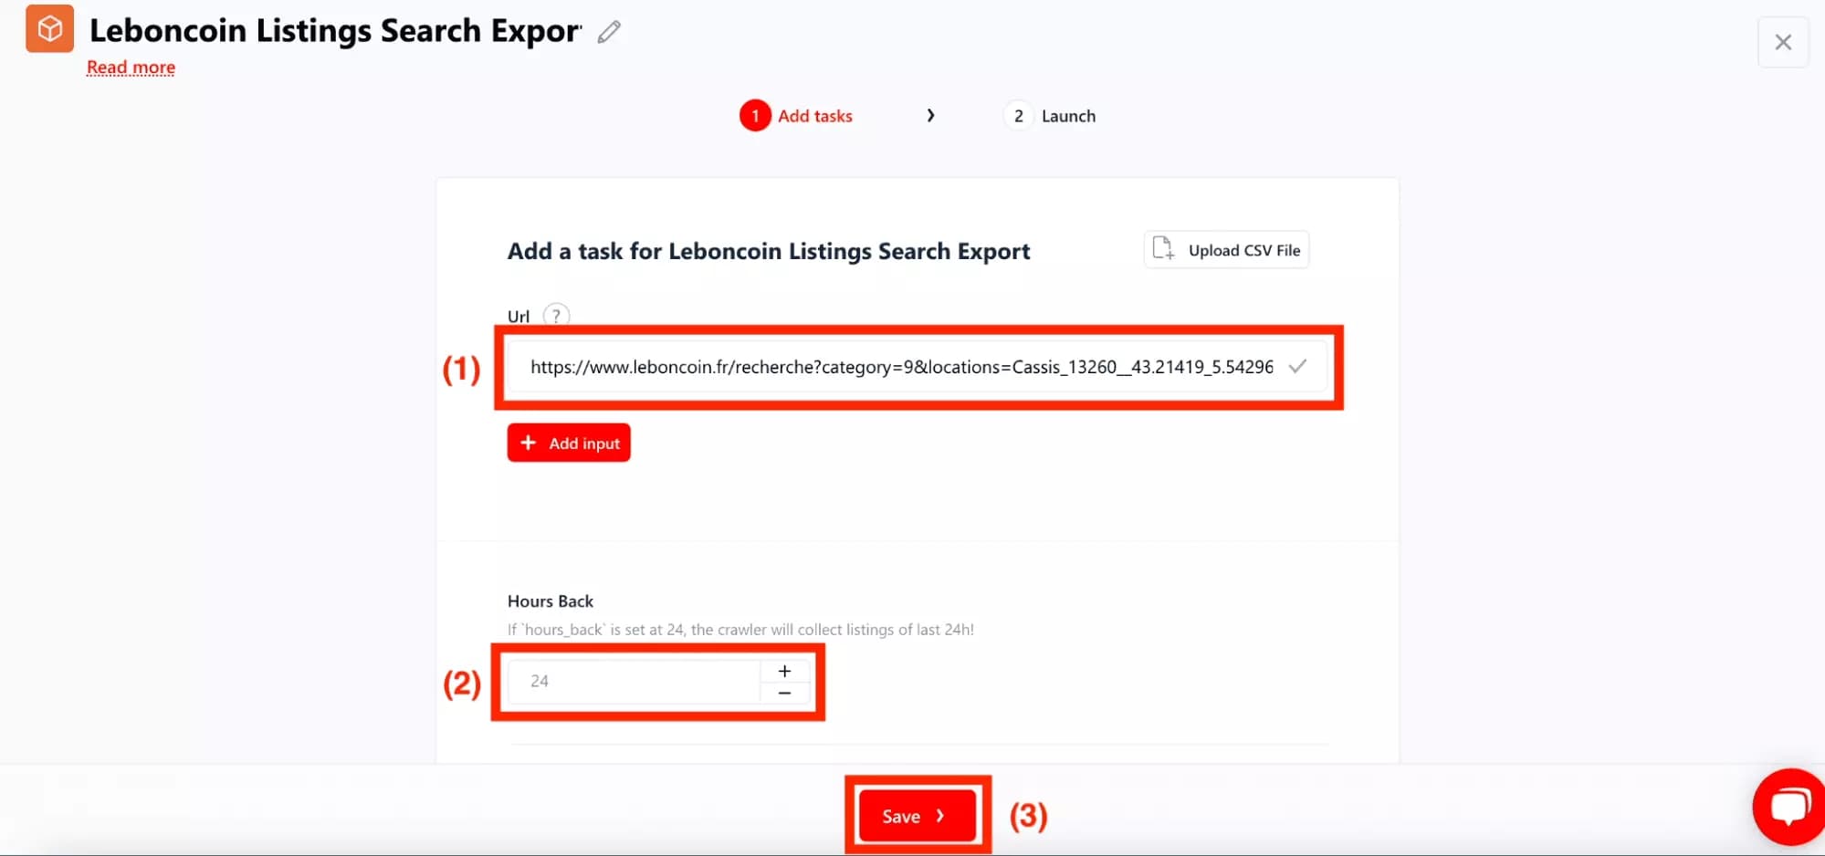This screenshot has width=1825, height=856.
Task: Open the Url help question mark icon
Action: [x=556, y=316]
